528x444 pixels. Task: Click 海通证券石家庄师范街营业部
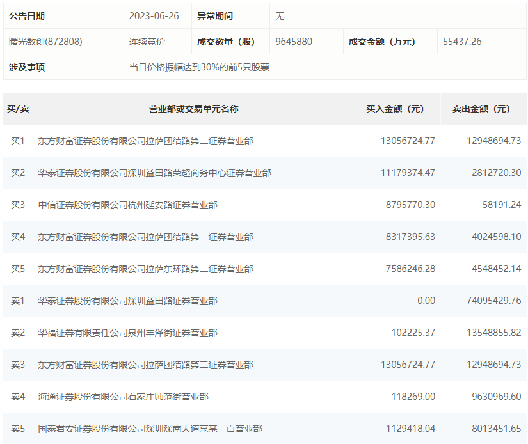(x=124, y=396)
